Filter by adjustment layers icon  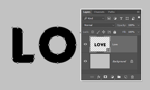tap(115, 18)
